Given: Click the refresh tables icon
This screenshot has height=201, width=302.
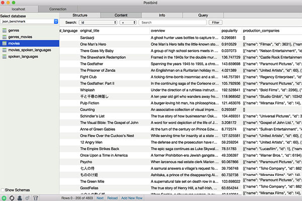Looking at the screenshot, I should 11,198.
